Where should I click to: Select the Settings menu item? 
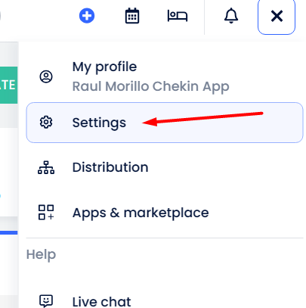tap(165, 123)
